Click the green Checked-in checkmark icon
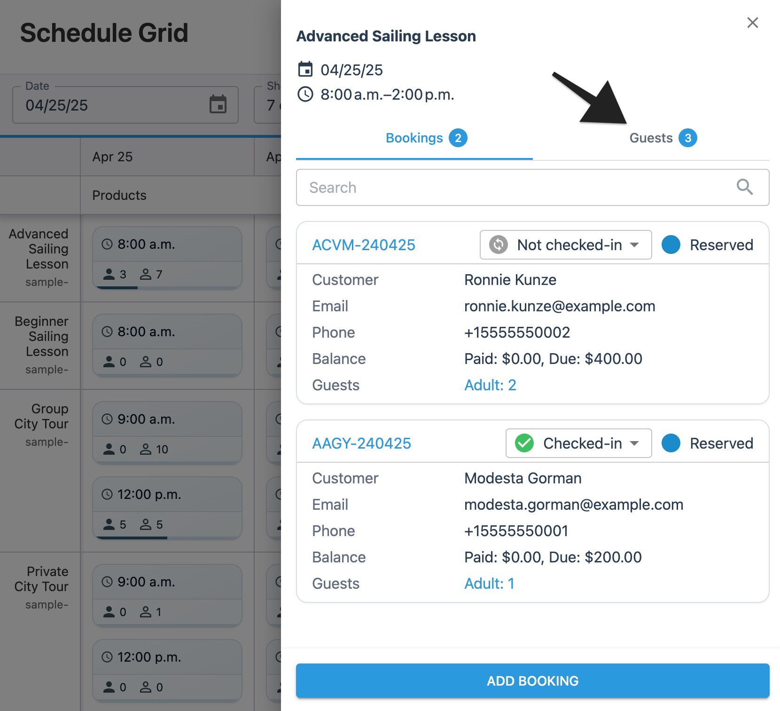Image resolution: width=780 pixels, height=711 pixels. coord(524,443)
